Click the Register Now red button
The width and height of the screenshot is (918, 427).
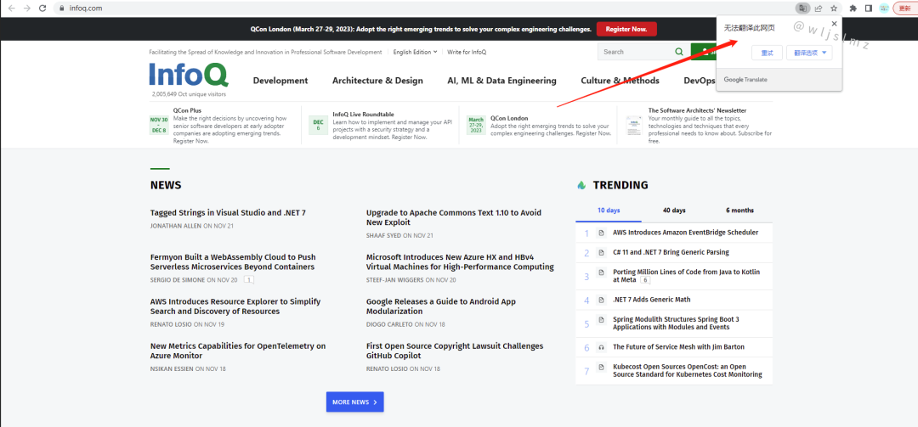coord(626,29)
